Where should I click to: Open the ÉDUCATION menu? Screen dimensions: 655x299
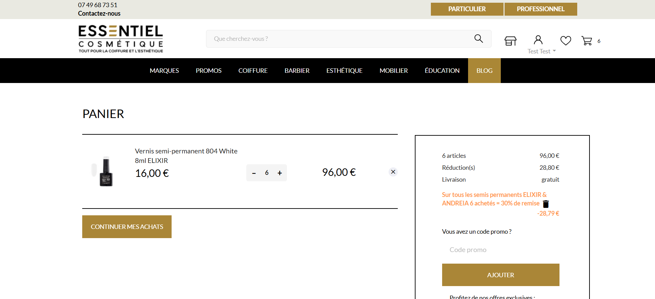(442, 70)
